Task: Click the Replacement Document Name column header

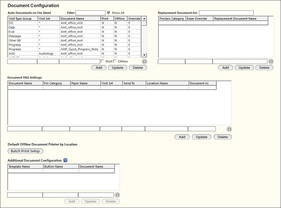Action: (241, 18)
